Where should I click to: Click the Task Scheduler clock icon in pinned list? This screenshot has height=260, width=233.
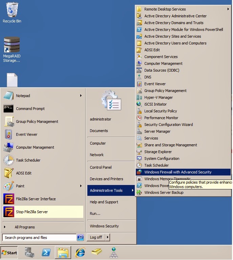(8, 160)
